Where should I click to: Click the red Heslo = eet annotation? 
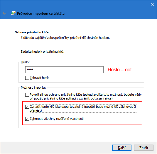(119, 69)
